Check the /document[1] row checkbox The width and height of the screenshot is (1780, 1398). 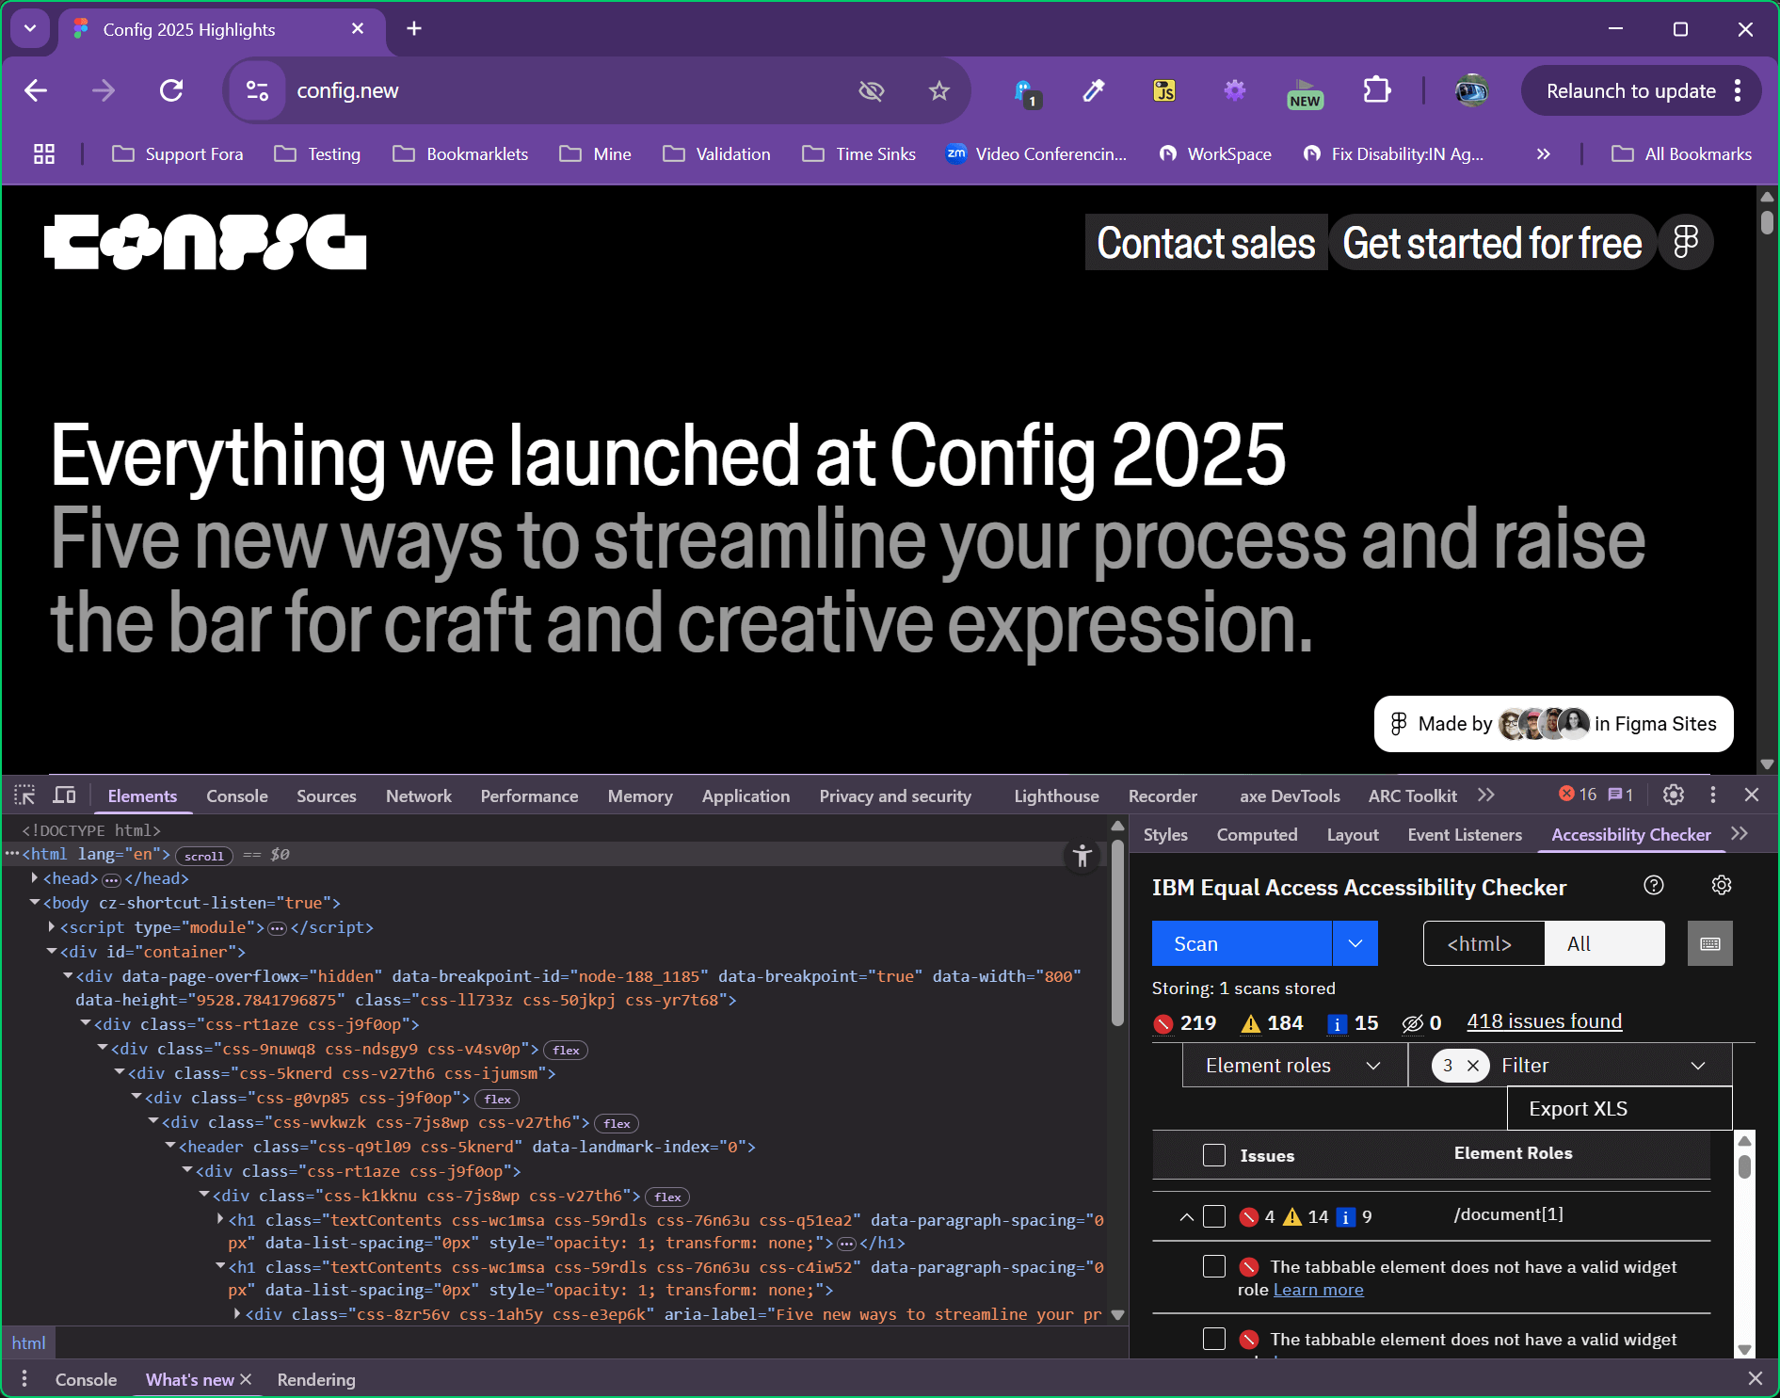pyautogui.click(x=1214, y=1216)
